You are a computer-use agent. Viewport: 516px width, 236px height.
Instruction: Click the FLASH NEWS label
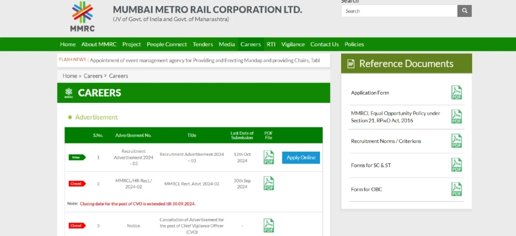coord(73,60)
